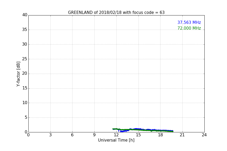Click the plot title mentioning GREENLAND 2018/02/18

(x=116, y=13)
